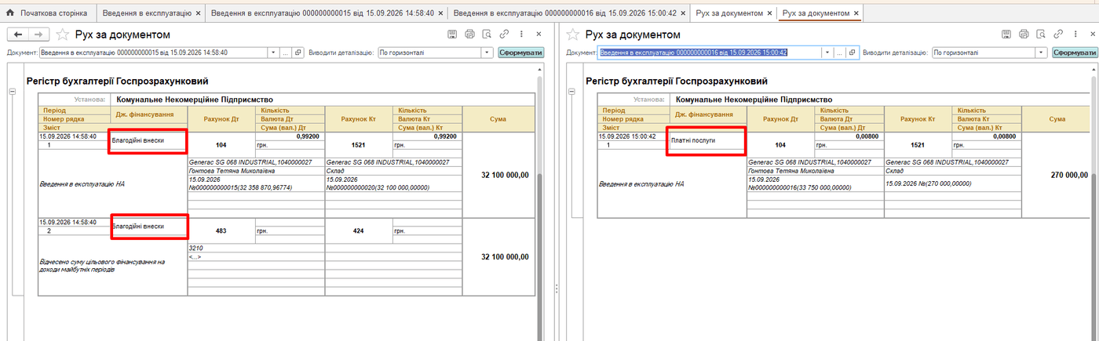Expand right Документ field dropdown arrow
Screen dimensions: 1099x341
point(827,53)
